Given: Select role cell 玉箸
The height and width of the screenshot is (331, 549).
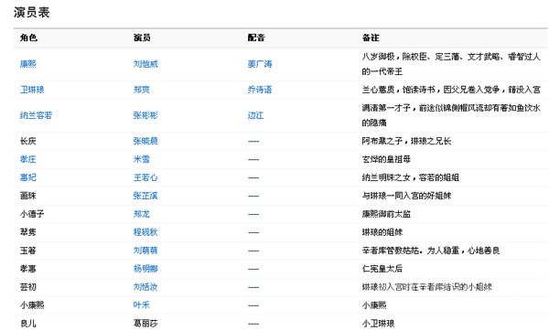Looking at the screenshot, I should coord(28,251).
